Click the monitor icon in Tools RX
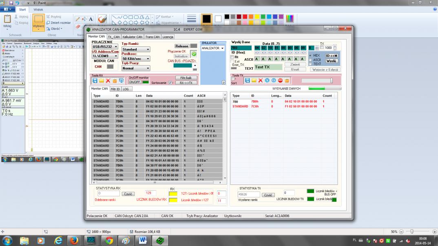 coord(121,81)
